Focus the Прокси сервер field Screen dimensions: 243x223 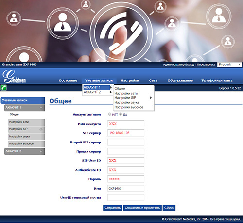tap(126, 151)
